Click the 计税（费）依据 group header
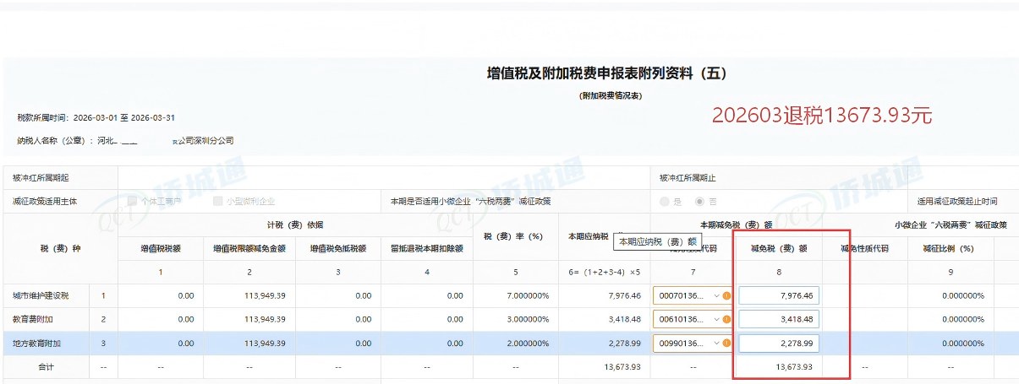Viewport: 1019px width, 384px height. (295, 225)
